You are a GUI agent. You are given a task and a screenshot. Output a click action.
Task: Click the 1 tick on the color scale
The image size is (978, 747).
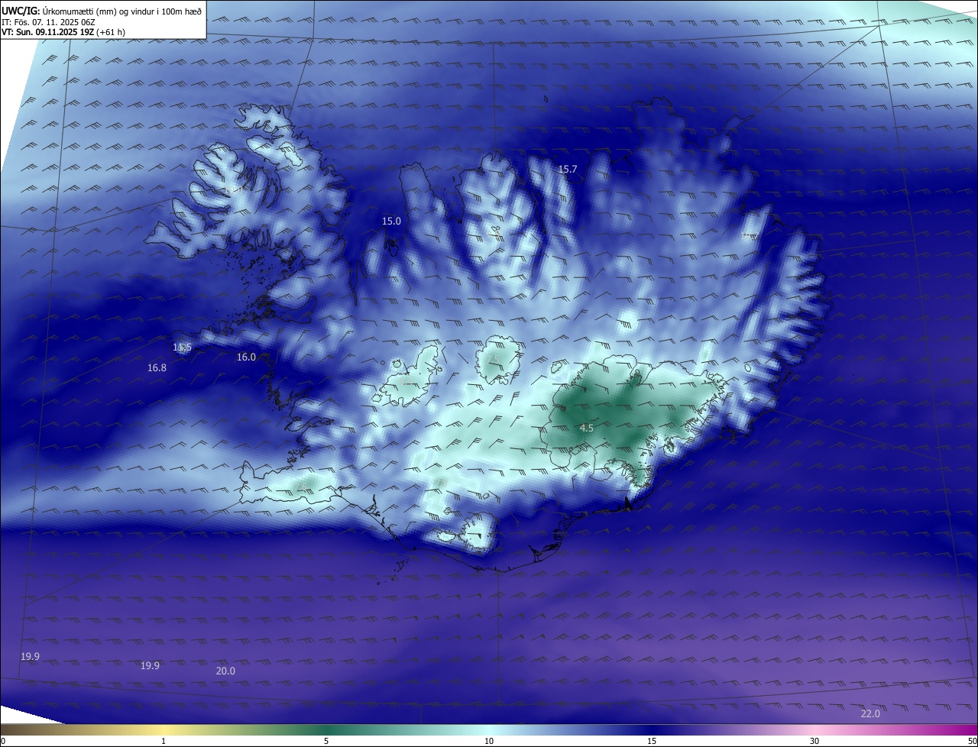click(x=164, y=741)
